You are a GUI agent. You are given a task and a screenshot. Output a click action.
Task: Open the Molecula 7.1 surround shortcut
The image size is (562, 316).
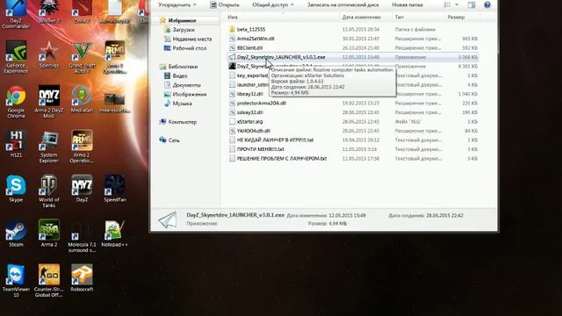click(x=82, y=236)
